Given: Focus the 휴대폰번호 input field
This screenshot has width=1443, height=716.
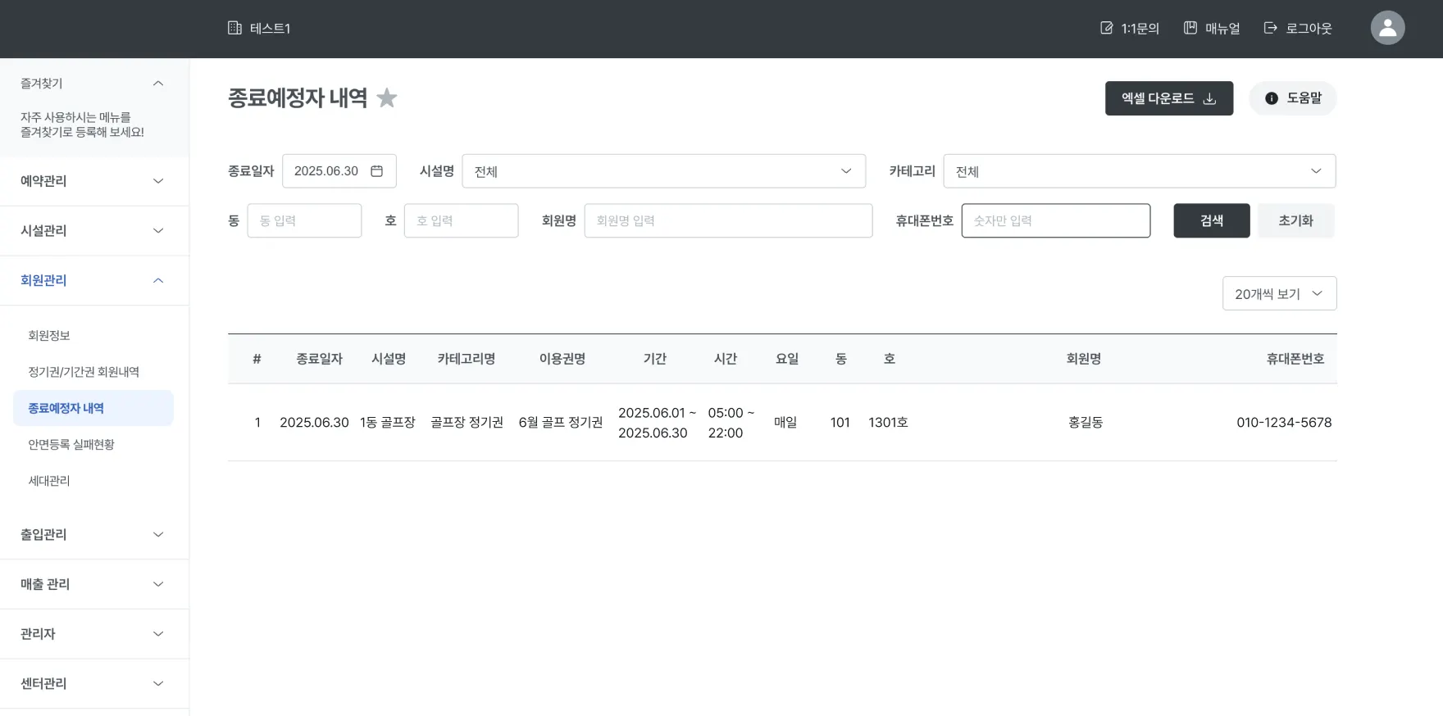Looking at the screenshot, I should (x=1056, y=220).
